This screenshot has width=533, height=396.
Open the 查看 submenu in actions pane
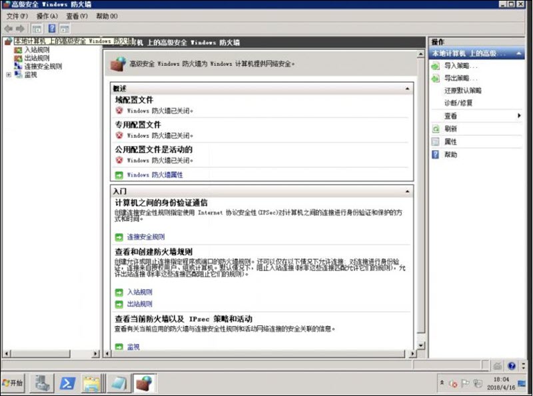point(518,116)
